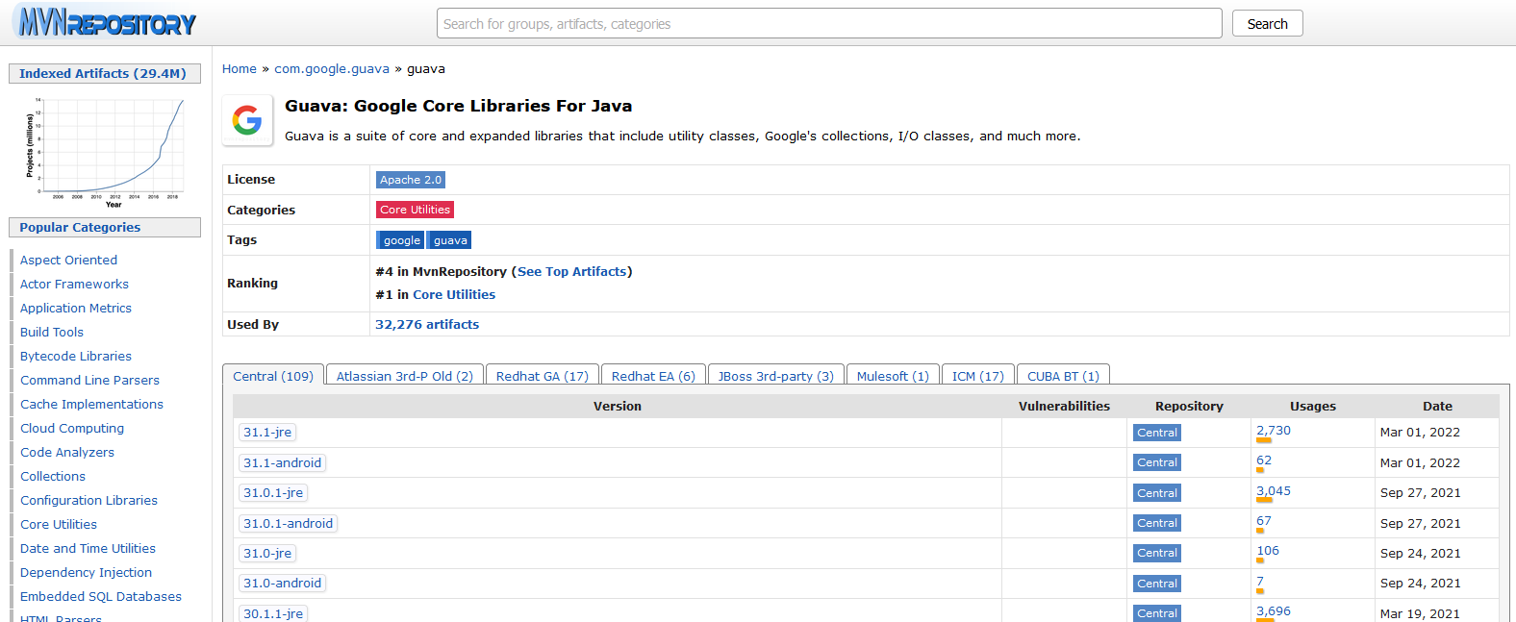
Task: Click Central badge in 31.0-android row
Action: point(1157,584)
